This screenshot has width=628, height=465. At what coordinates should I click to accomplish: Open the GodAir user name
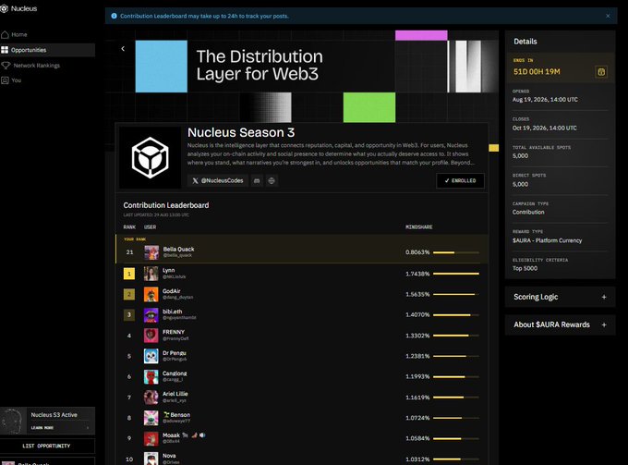(x=172, y=291)
